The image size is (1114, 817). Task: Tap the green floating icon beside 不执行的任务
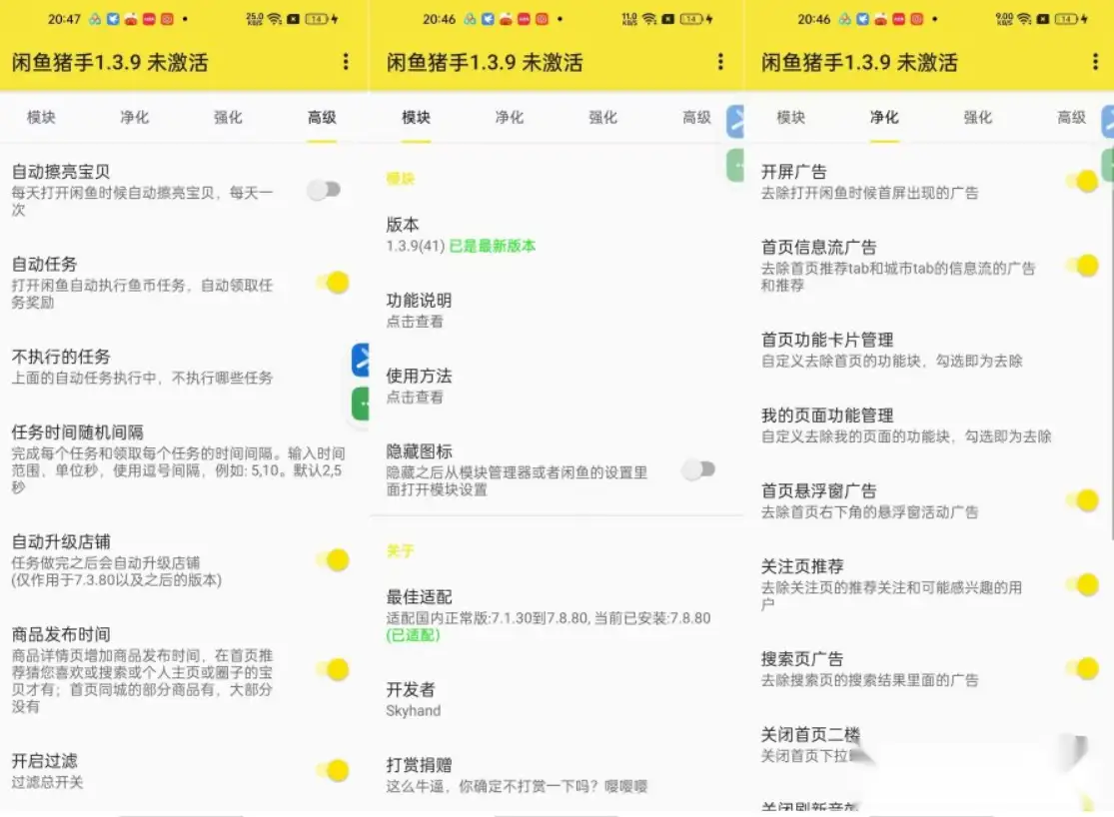click(361, 404)
